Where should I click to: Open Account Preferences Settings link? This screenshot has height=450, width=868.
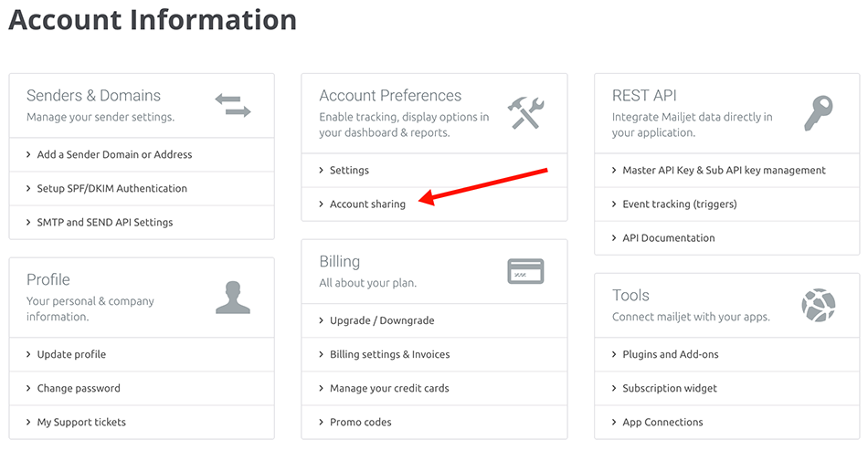(435, 171)
